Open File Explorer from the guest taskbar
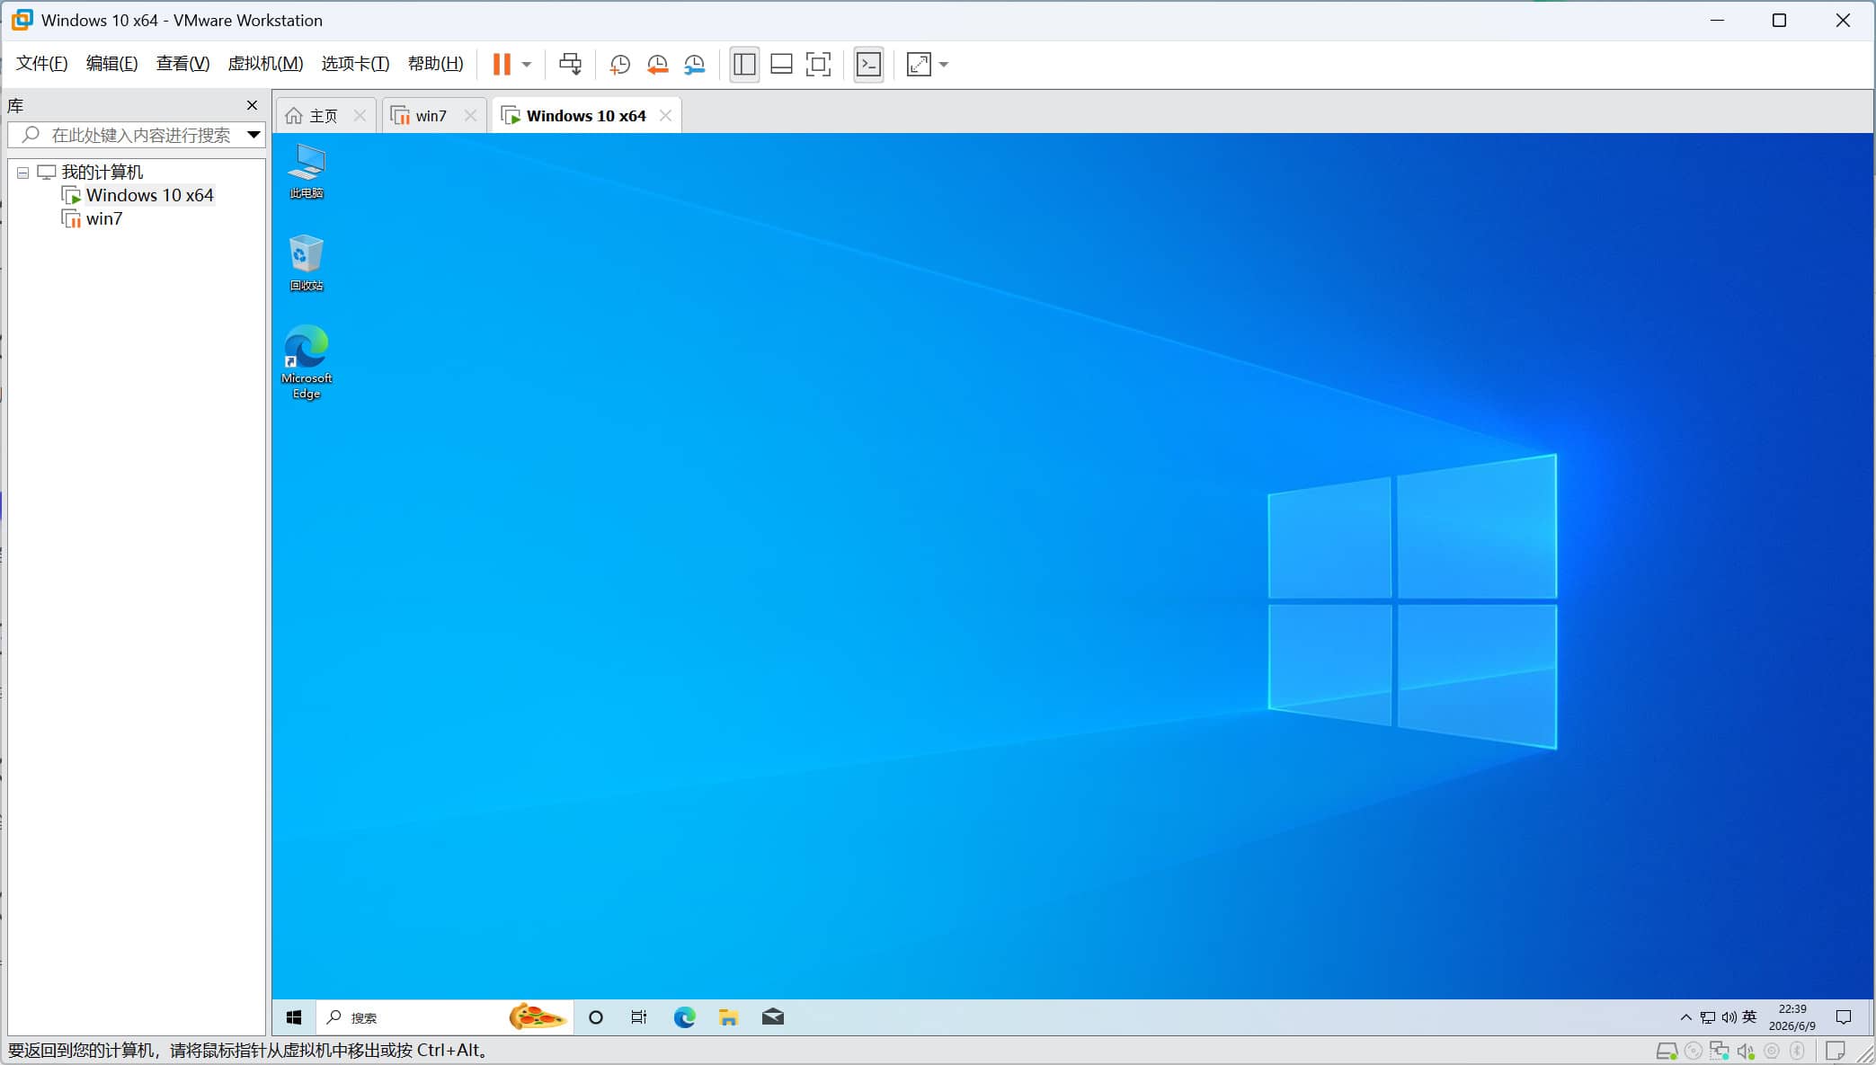1876x1065 pixels. 728,1017
